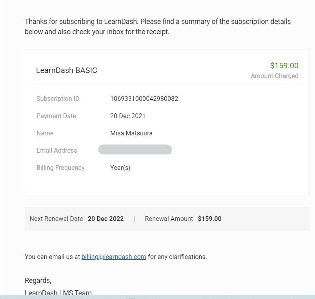The height and width of the screenshot is (299, 315).
Task: Click the Next Renewal Date label
Action: click(56, 219)
